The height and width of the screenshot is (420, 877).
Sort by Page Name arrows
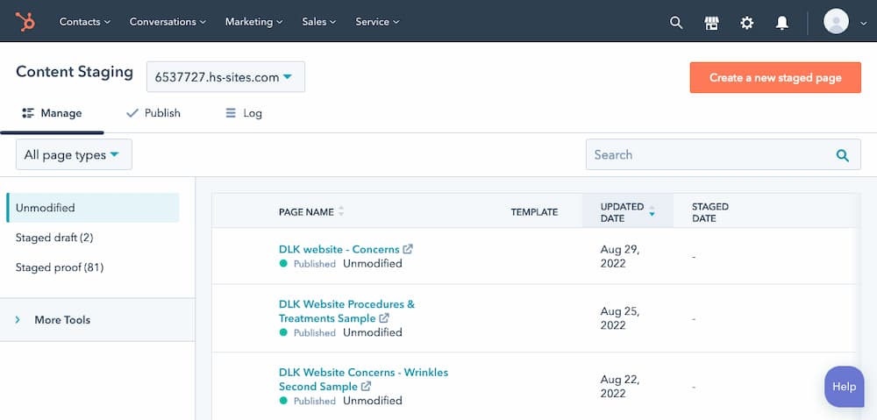coord(341,212)
